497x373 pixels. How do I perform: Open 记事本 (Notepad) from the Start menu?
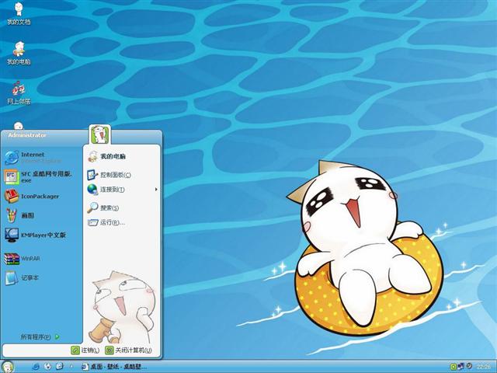(x=30, y=277)
